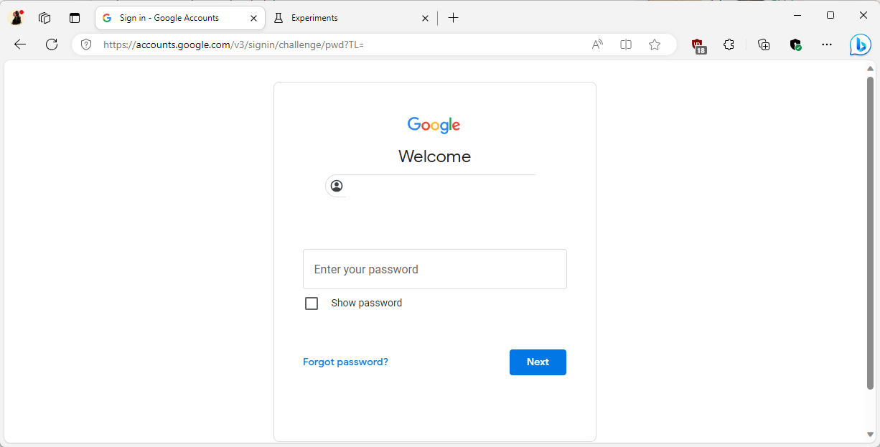This screenshot has width=880, height=447.
Task: Open the account switcher chip under Welcome
Action: click(337, 187)
